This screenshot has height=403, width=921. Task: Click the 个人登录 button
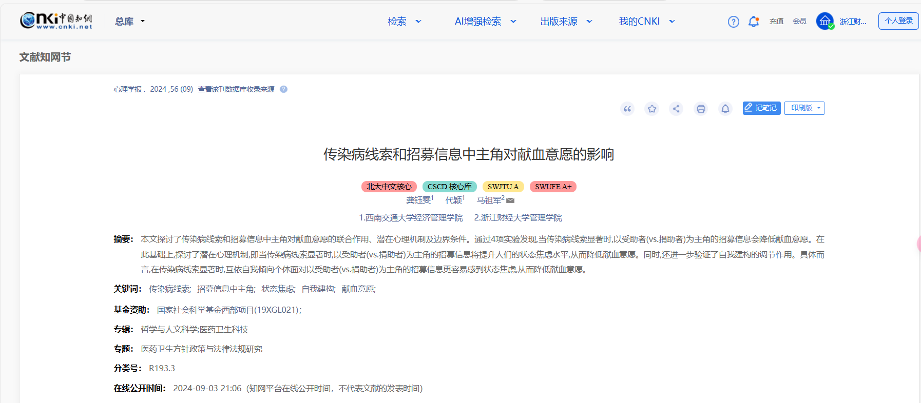(x=898, y=21)
